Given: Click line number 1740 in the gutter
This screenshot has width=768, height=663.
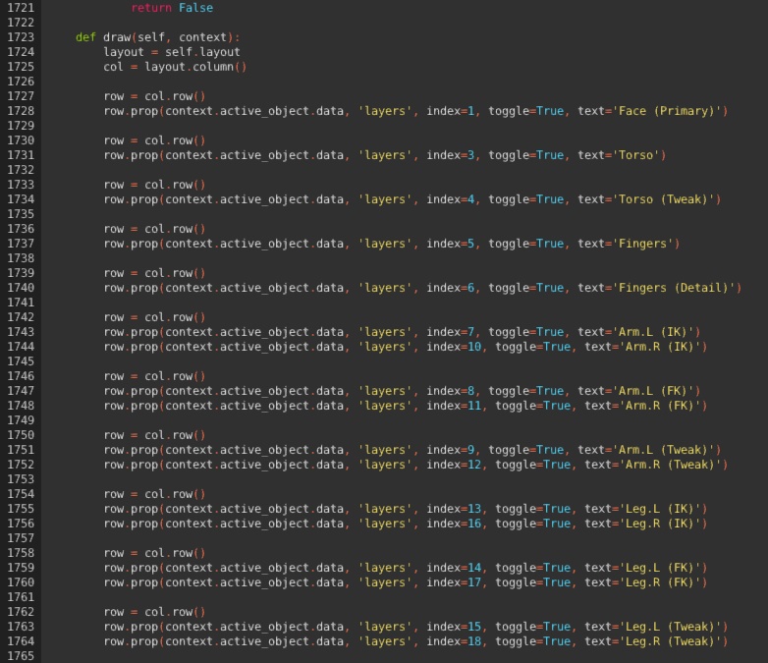Looking at the screenshot, I should 20,288.
